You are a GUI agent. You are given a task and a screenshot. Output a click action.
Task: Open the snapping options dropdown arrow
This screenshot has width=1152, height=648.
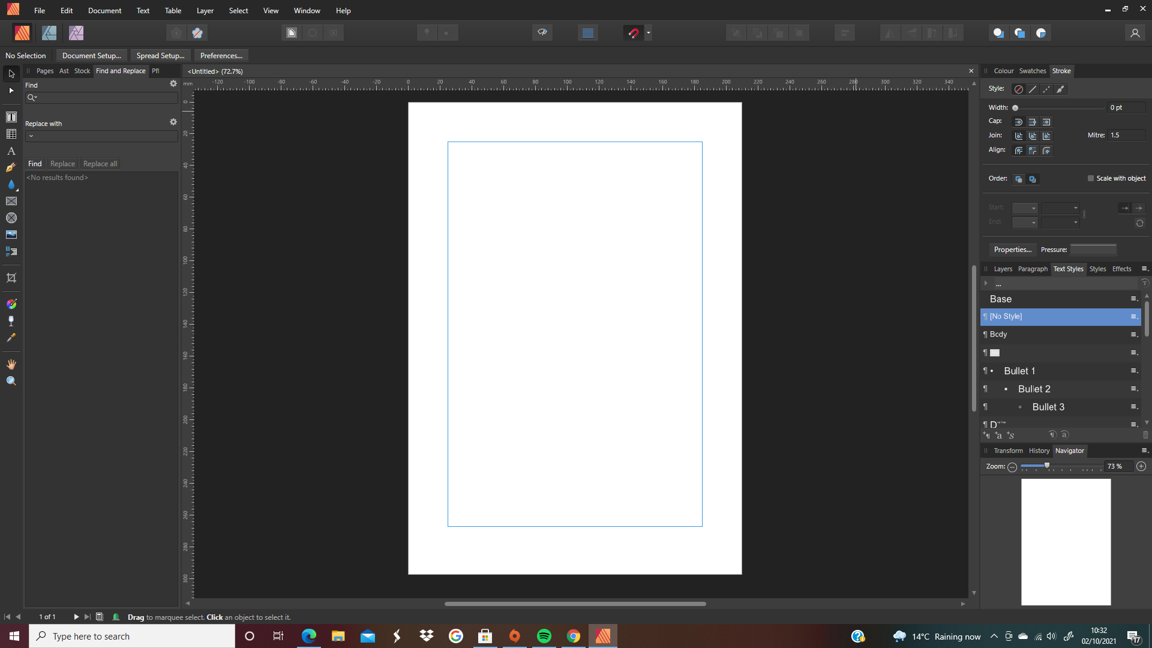tap(649, 32)
